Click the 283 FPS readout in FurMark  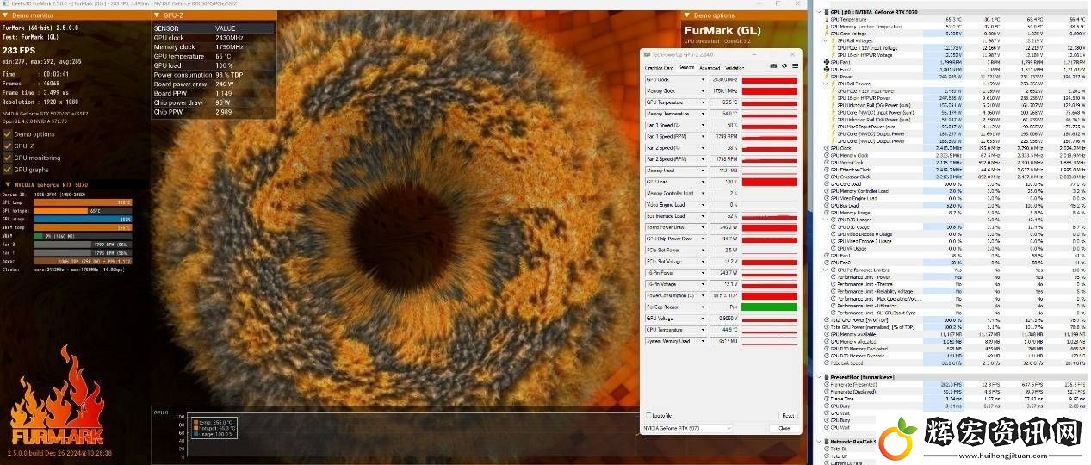(20, 49)
